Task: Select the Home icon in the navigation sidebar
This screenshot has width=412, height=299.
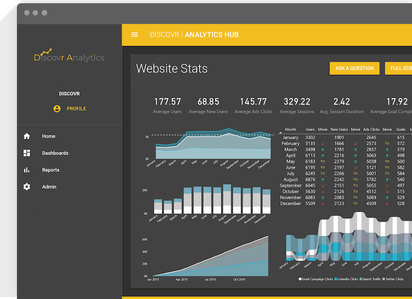Action: click(x=26, y=136)
